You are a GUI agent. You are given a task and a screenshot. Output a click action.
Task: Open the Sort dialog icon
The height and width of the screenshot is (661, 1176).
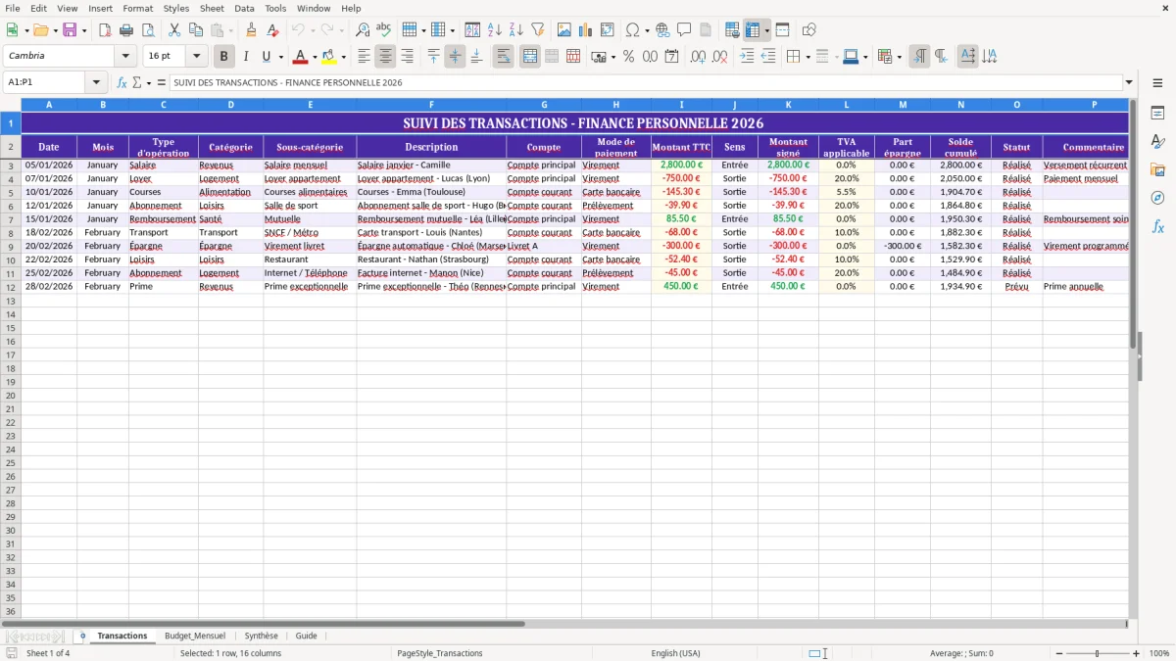[472, 30]
